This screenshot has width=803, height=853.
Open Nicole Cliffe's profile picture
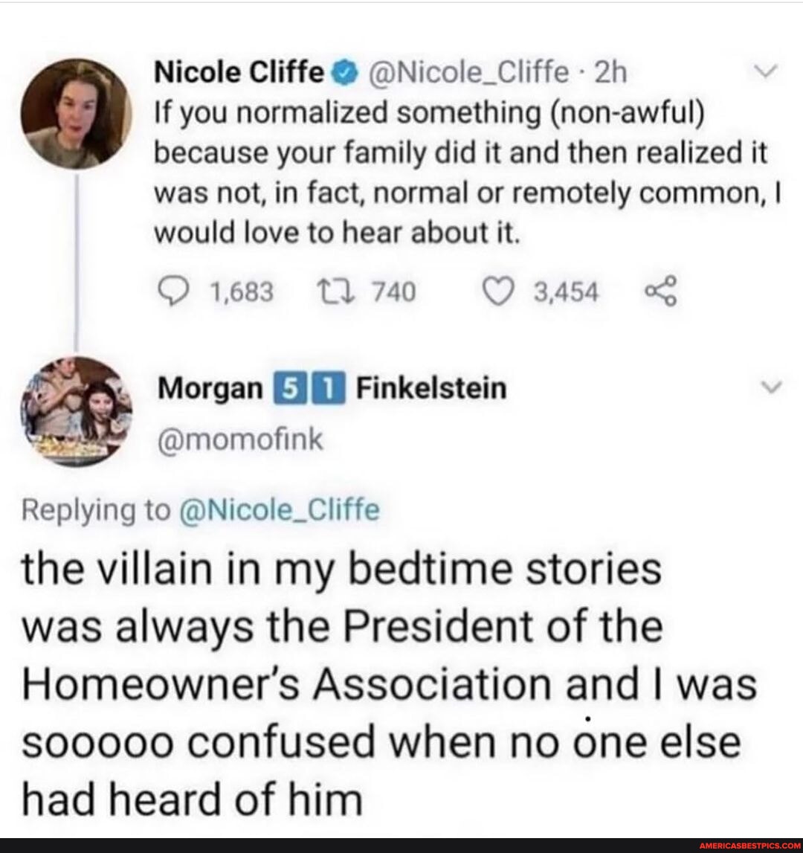[76, 113]
